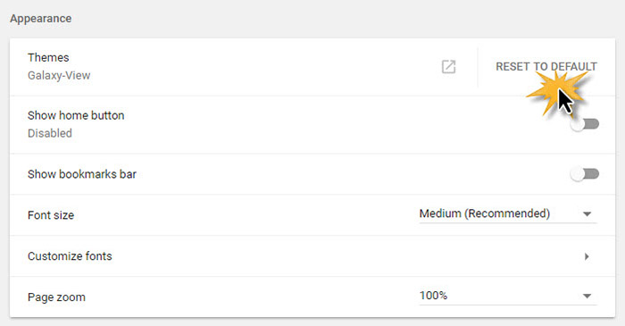Click the Appearance section heading
This screenshot has height=326, width=625.
41,19
